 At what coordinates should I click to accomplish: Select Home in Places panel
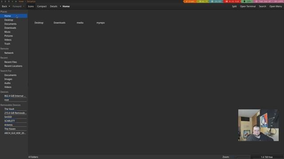[x=14, y=16]
